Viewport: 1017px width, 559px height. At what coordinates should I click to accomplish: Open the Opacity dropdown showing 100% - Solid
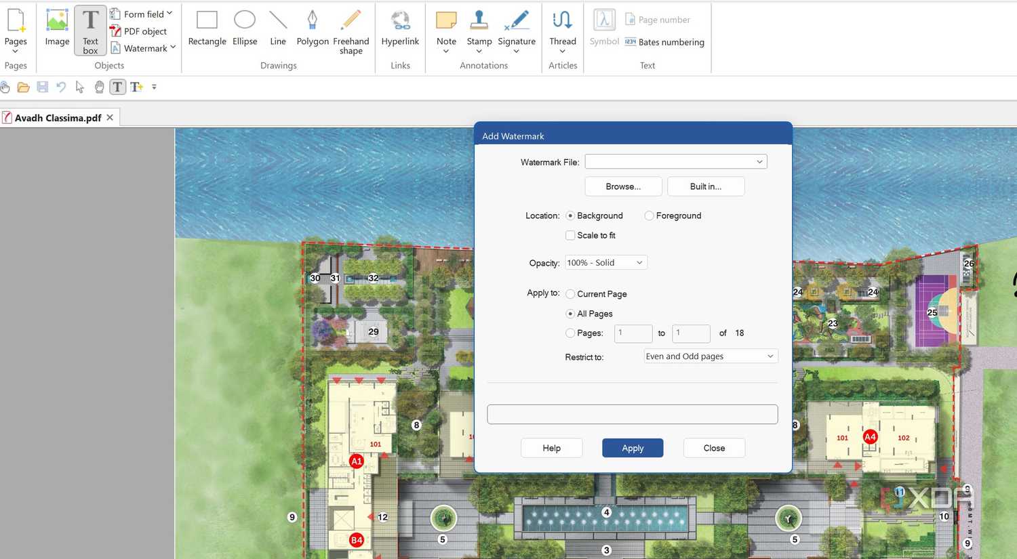click(x=606, y=262)
